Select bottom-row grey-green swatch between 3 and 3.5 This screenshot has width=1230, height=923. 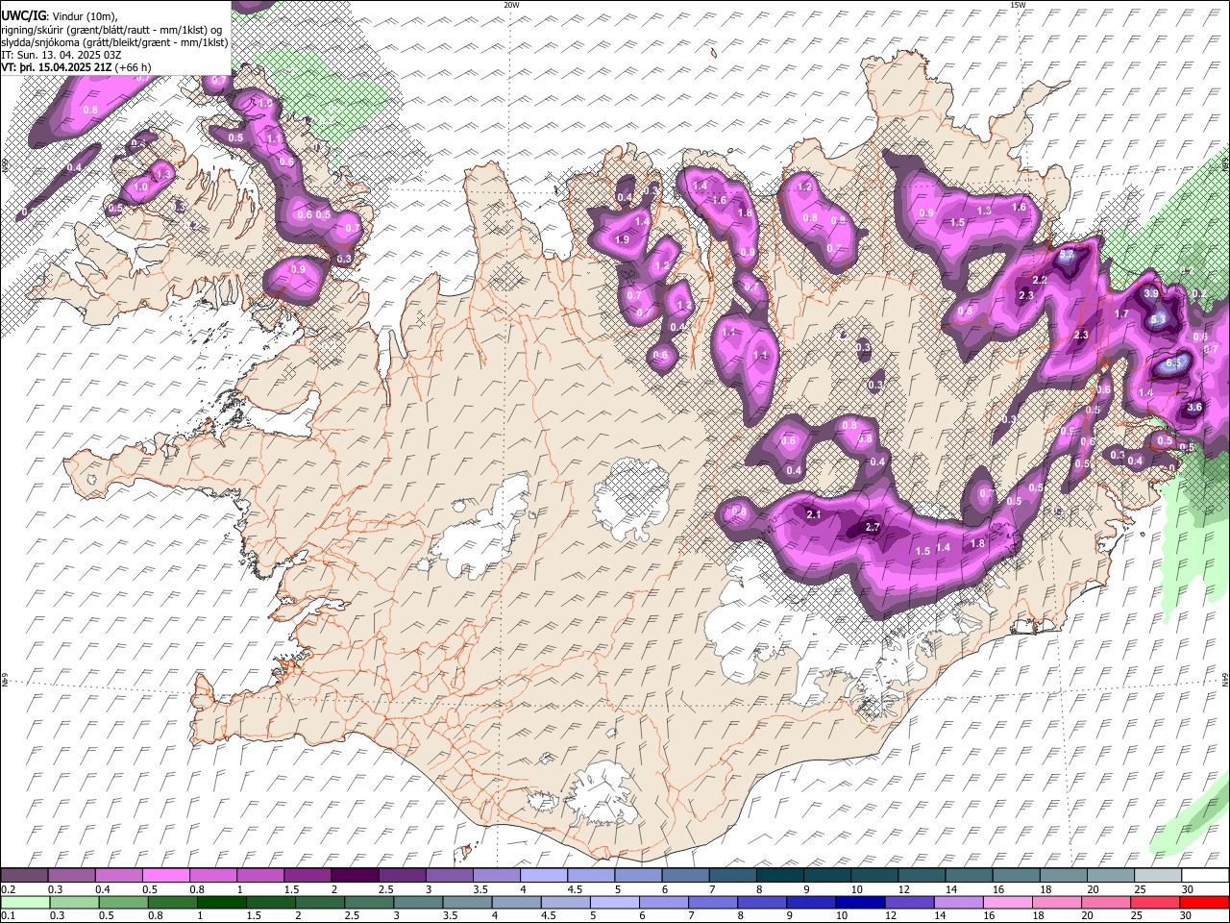(418, 902)
